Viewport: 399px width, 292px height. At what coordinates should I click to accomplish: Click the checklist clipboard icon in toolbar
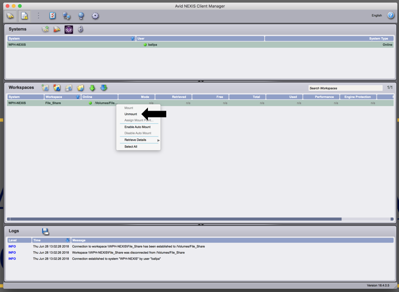click(x=52, y=16)
